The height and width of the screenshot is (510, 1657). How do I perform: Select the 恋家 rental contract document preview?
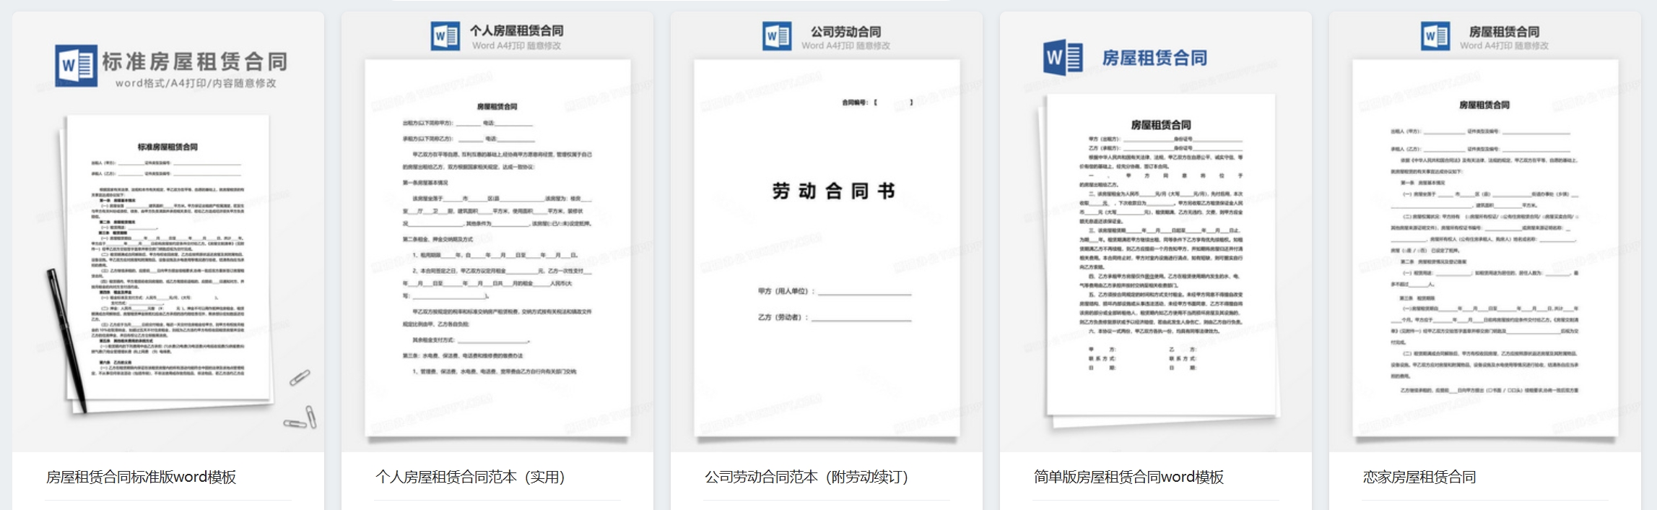pos(1484,246)
